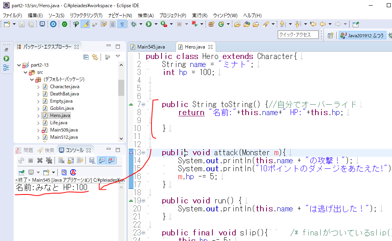Open the ソース(S) menu
The width and height of the screenshot is (392, 241).
click(56, 16)
